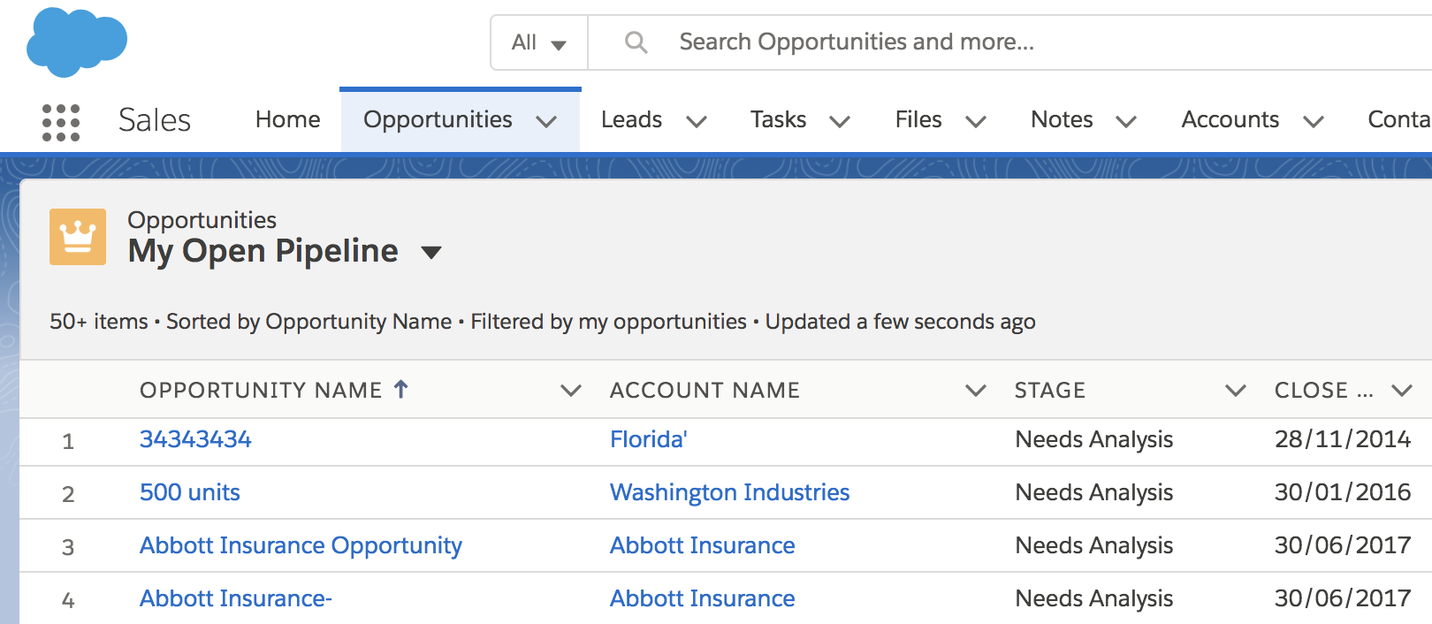Image resolution: width=1432 pixels, height=624 pixels.
Task: Open Abbott Insurance account in row 4
Action: [703, 598]
